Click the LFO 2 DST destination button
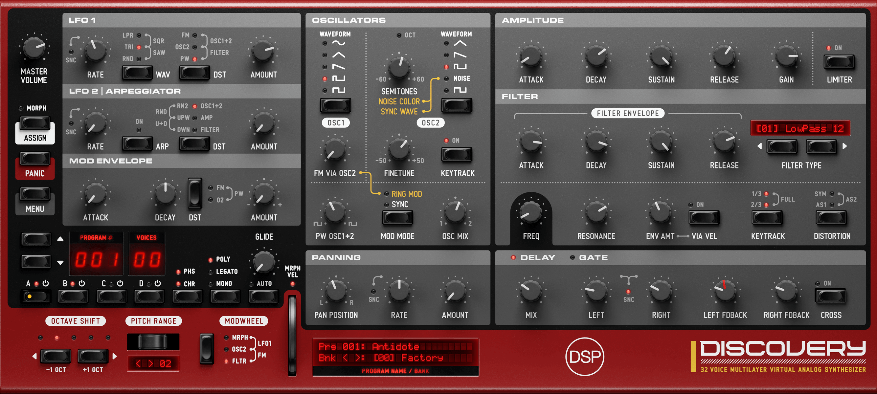The image size is (877, 394). click(x=194, y=144)
